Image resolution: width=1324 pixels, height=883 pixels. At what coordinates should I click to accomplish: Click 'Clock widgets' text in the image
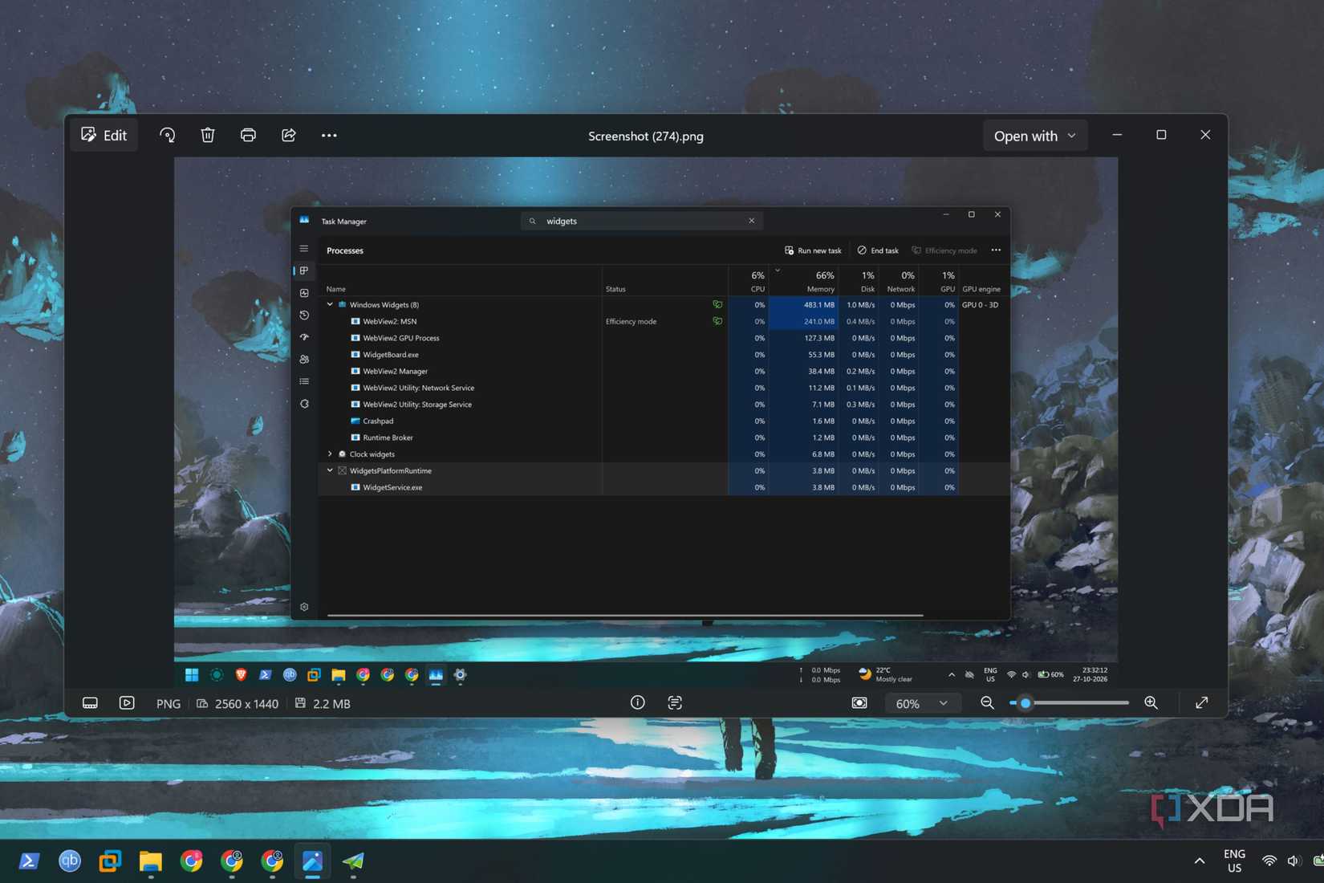point(372,454)
